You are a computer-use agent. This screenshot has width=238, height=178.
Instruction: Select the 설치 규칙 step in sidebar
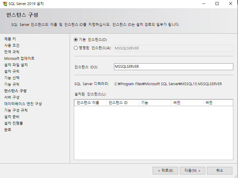point(12,71)
